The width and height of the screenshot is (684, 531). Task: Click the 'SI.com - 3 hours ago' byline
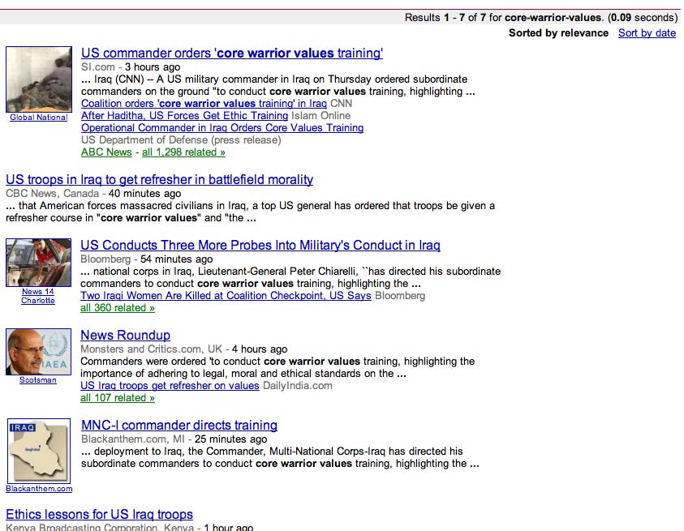point(131,67)
